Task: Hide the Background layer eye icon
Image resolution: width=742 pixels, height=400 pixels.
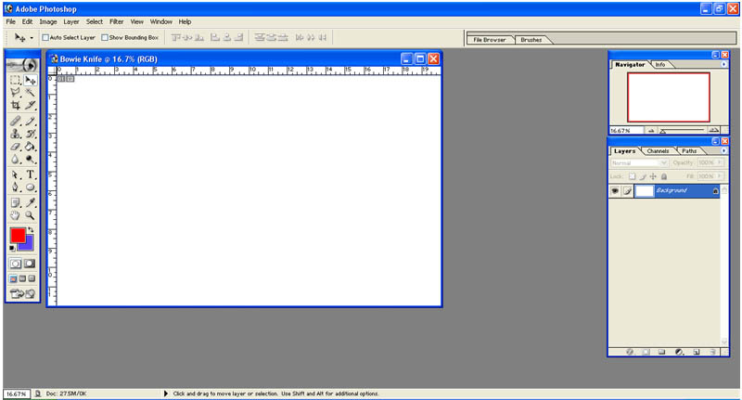Action: [615, 191]
